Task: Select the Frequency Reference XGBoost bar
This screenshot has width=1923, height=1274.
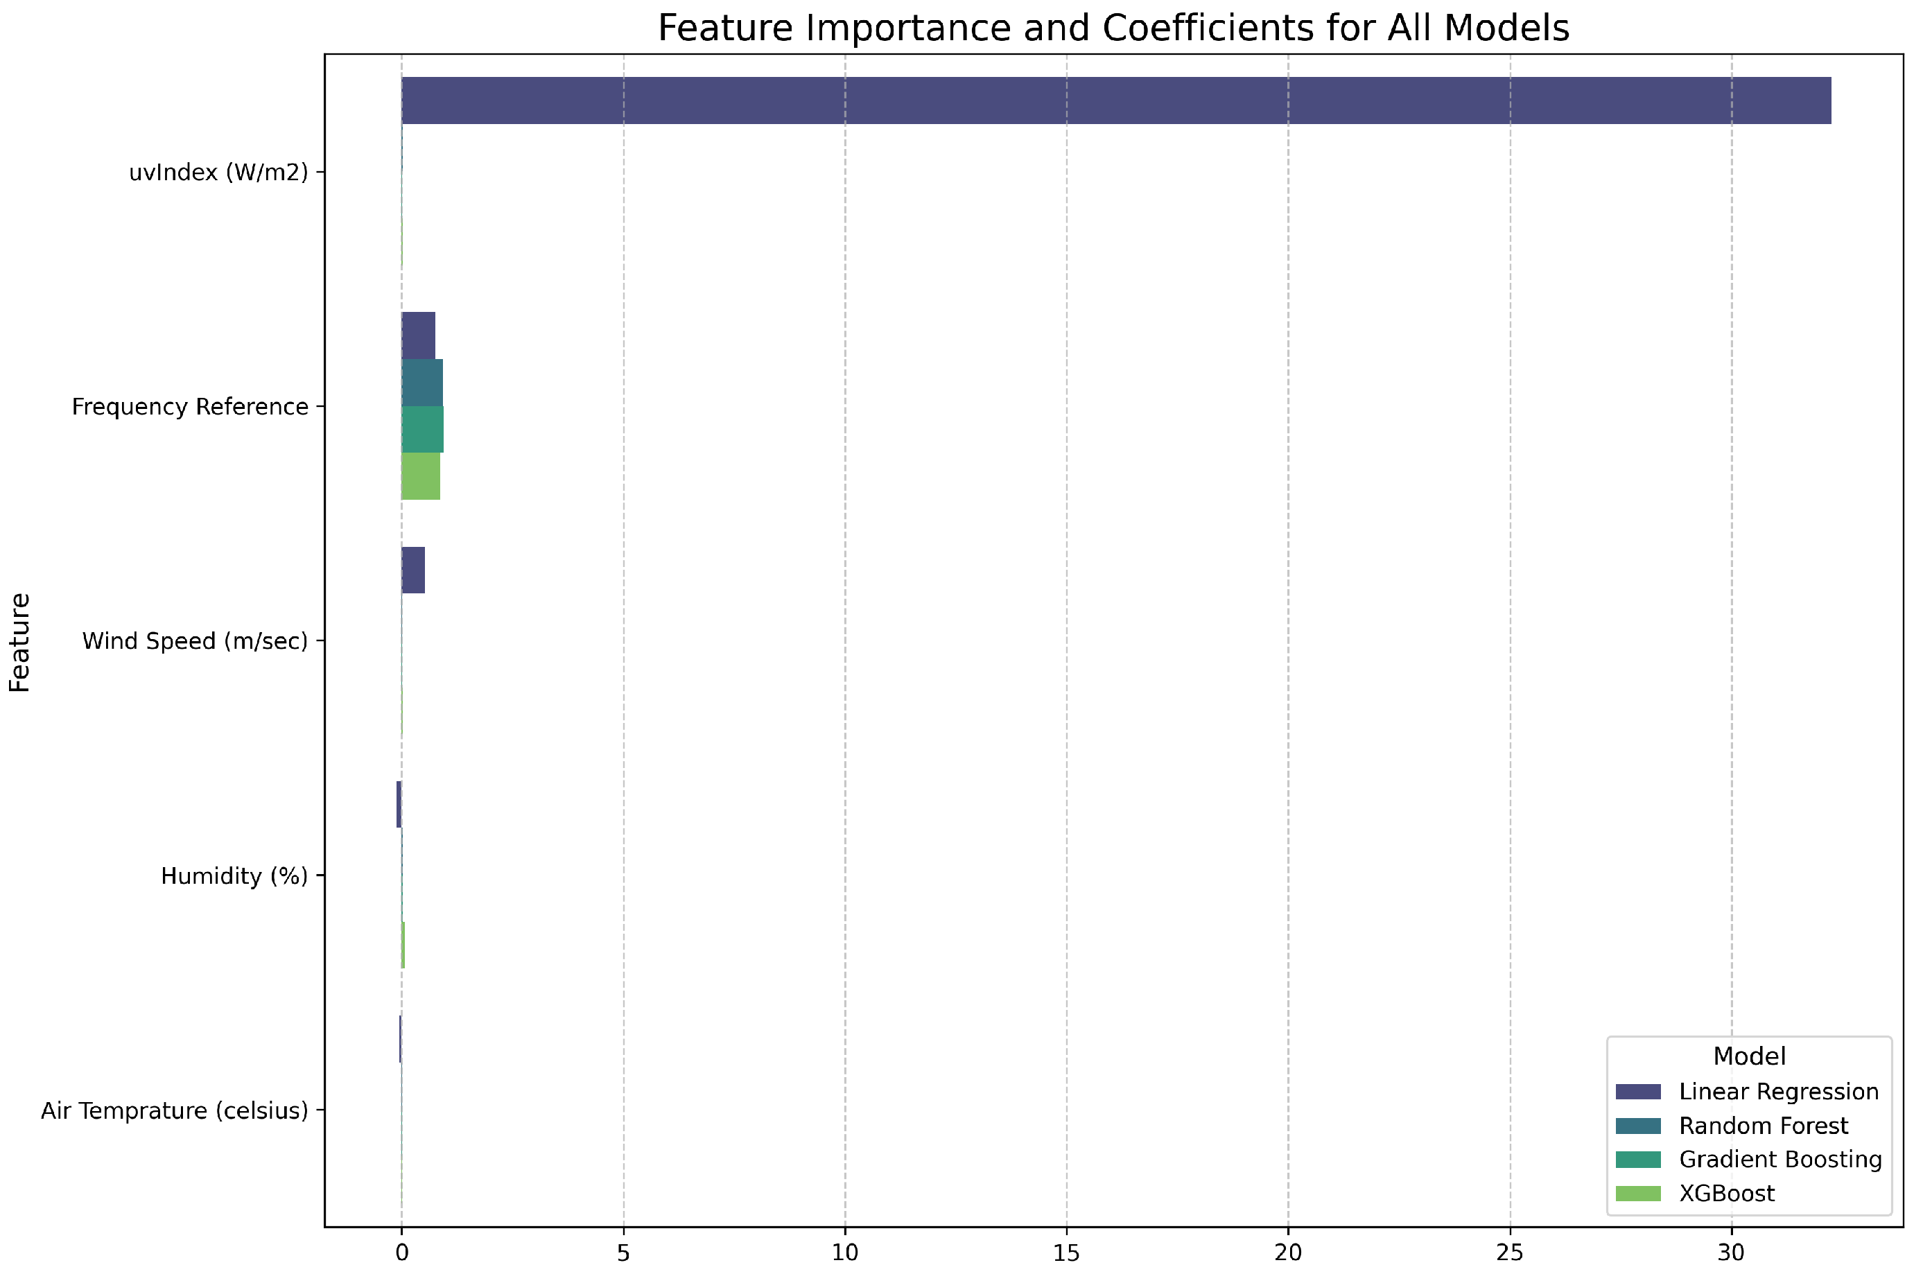Action: [421, 476]
